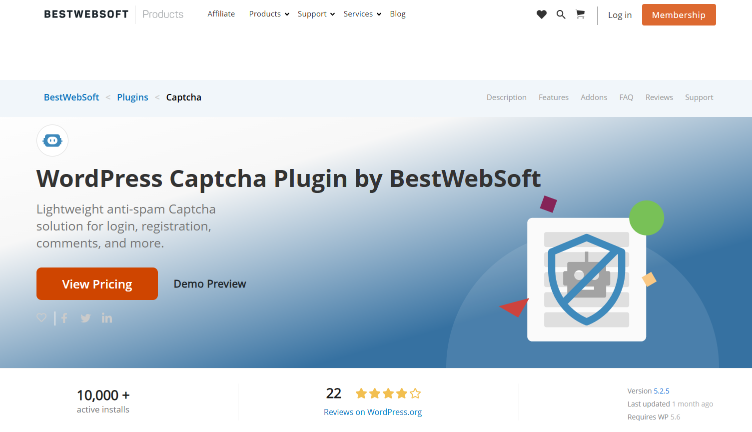Screen dimensions: 752x432
Task: Open the Blog menu item
Action: [398, 14]
